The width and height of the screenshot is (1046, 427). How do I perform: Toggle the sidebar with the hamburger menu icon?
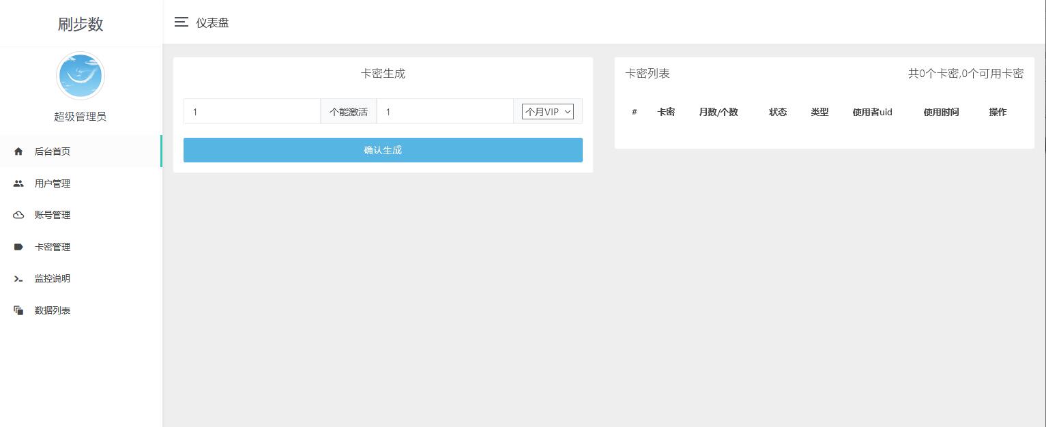pyautogui.click(x=181, y=23)
